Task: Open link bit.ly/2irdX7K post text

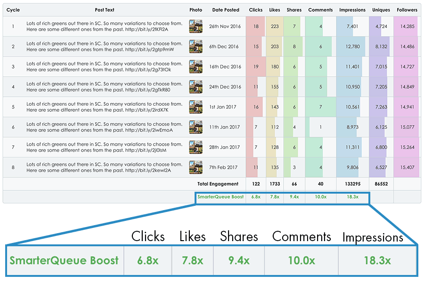Action: coord(147,110)
